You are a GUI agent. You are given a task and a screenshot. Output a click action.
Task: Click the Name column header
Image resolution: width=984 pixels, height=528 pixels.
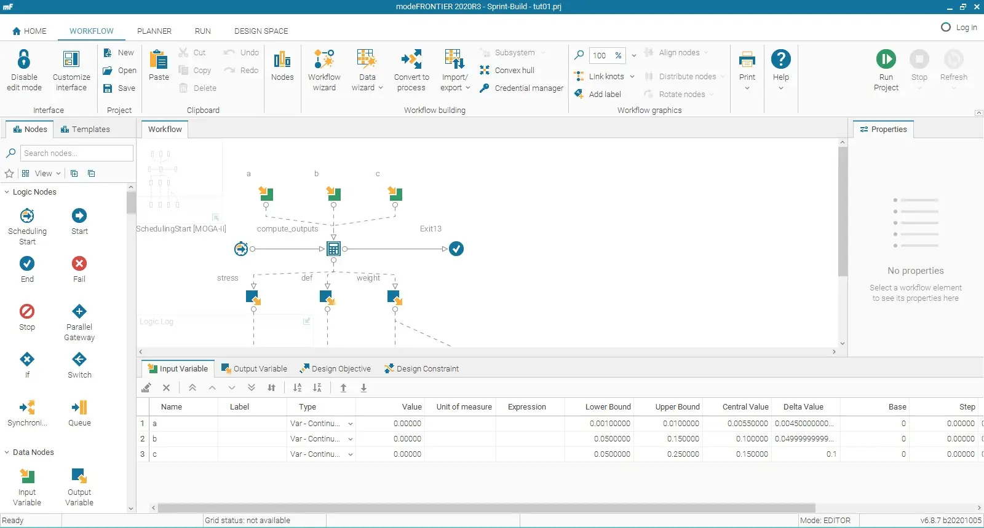(x=171, y=407)
